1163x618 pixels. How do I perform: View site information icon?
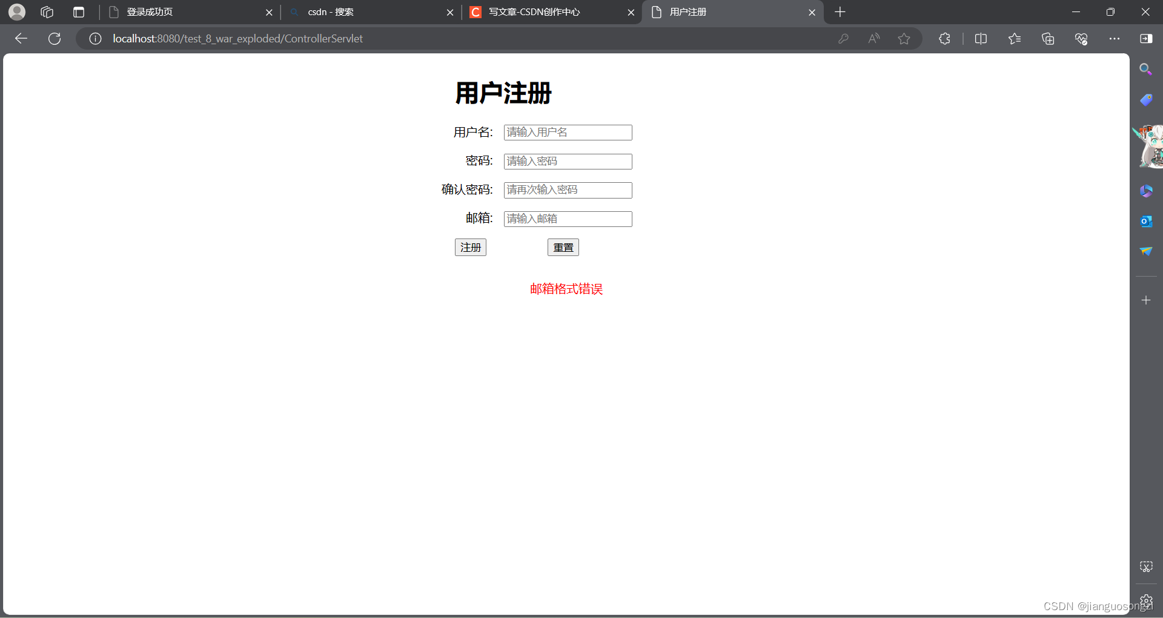[95, 39]
